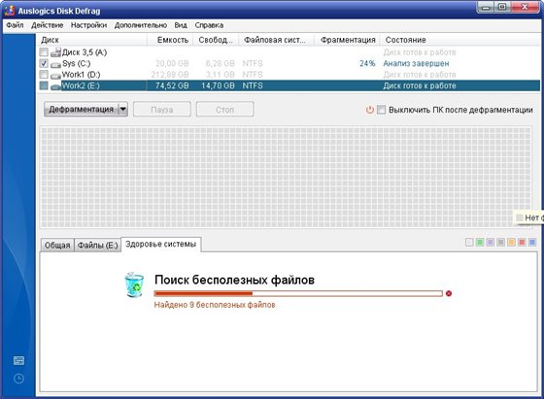Click the 24% fragmentation value

pos(367,63)
